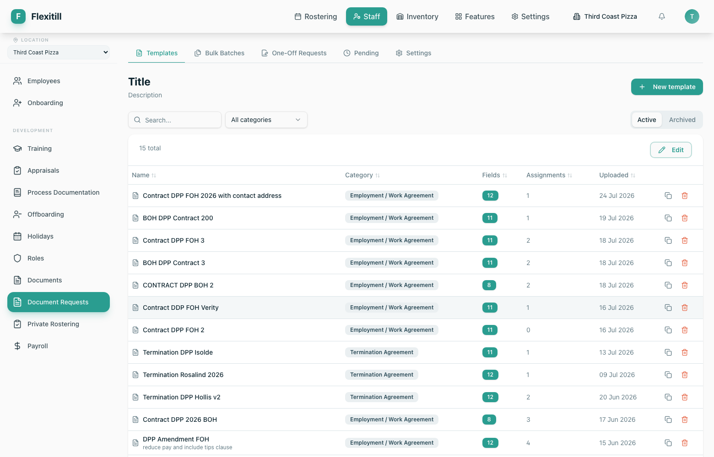Open the Document Requests Settings tab

click(x=413, y=53)
